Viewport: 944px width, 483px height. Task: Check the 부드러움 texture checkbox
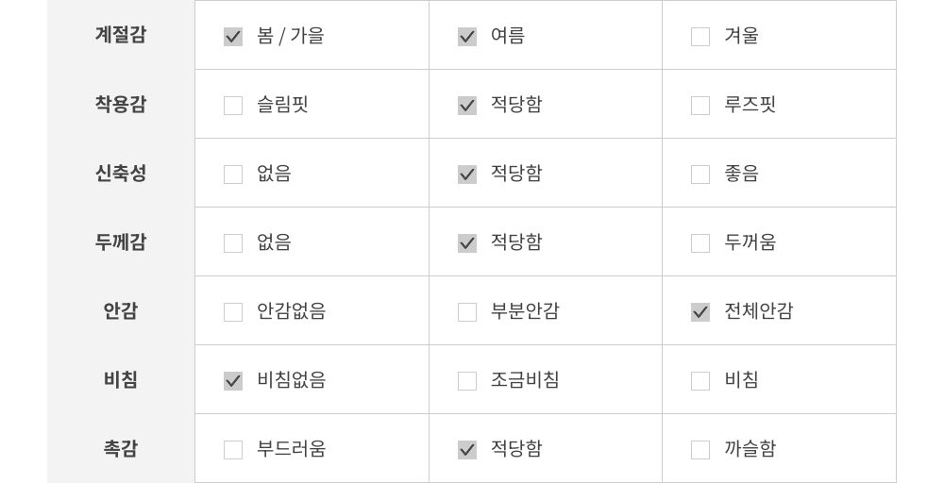pyautogui.click(x=233, y=450)
